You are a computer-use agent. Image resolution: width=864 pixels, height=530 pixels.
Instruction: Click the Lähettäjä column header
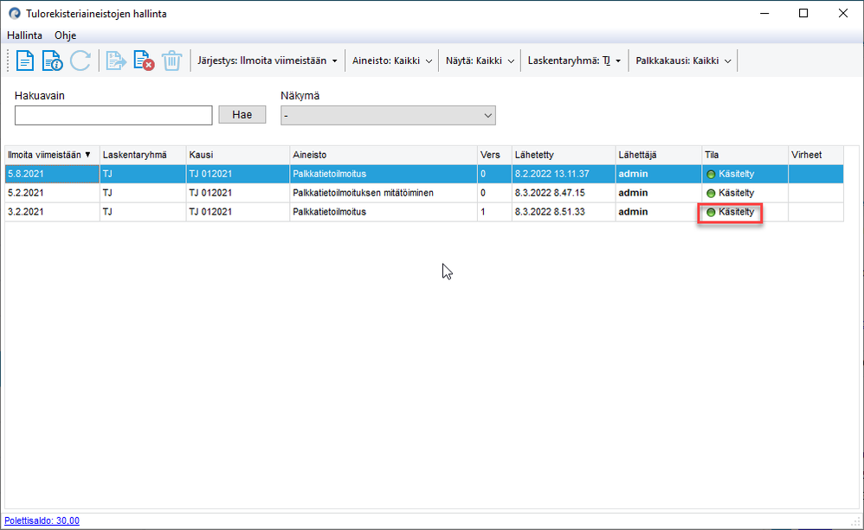[658, 156]
